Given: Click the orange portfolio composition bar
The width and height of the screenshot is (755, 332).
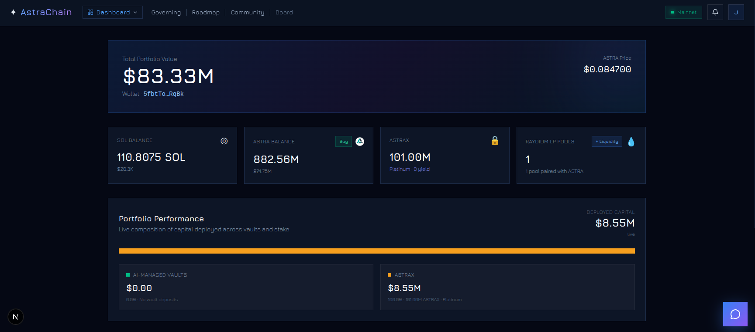Looking at the screenshot, I should (x=377, y=251).
